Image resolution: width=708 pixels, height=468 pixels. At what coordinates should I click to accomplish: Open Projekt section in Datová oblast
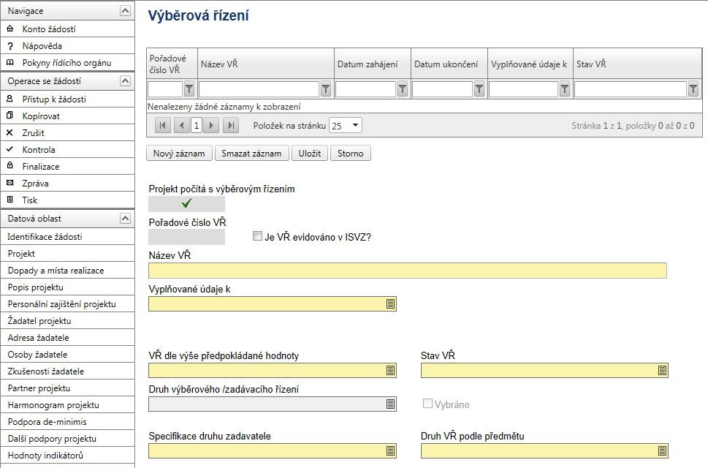(x=67, y=254)
